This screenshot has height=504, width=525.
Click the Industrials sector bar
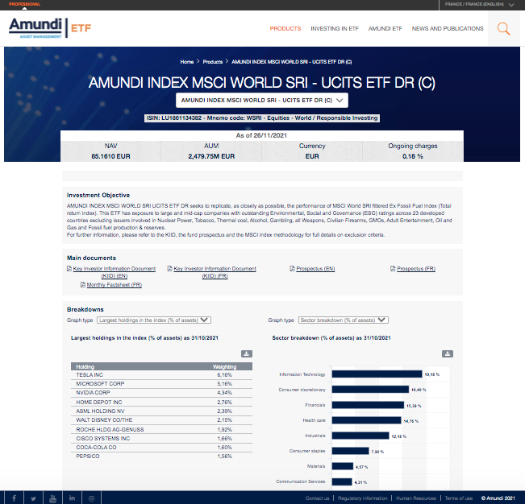point(360,436)
